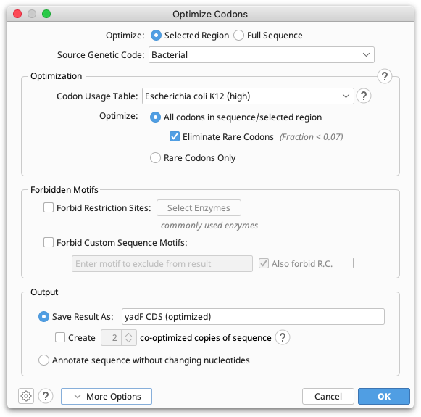Add a custom motif with plus icon
This screenshot has width=421, height=417.
click(353, 263)
